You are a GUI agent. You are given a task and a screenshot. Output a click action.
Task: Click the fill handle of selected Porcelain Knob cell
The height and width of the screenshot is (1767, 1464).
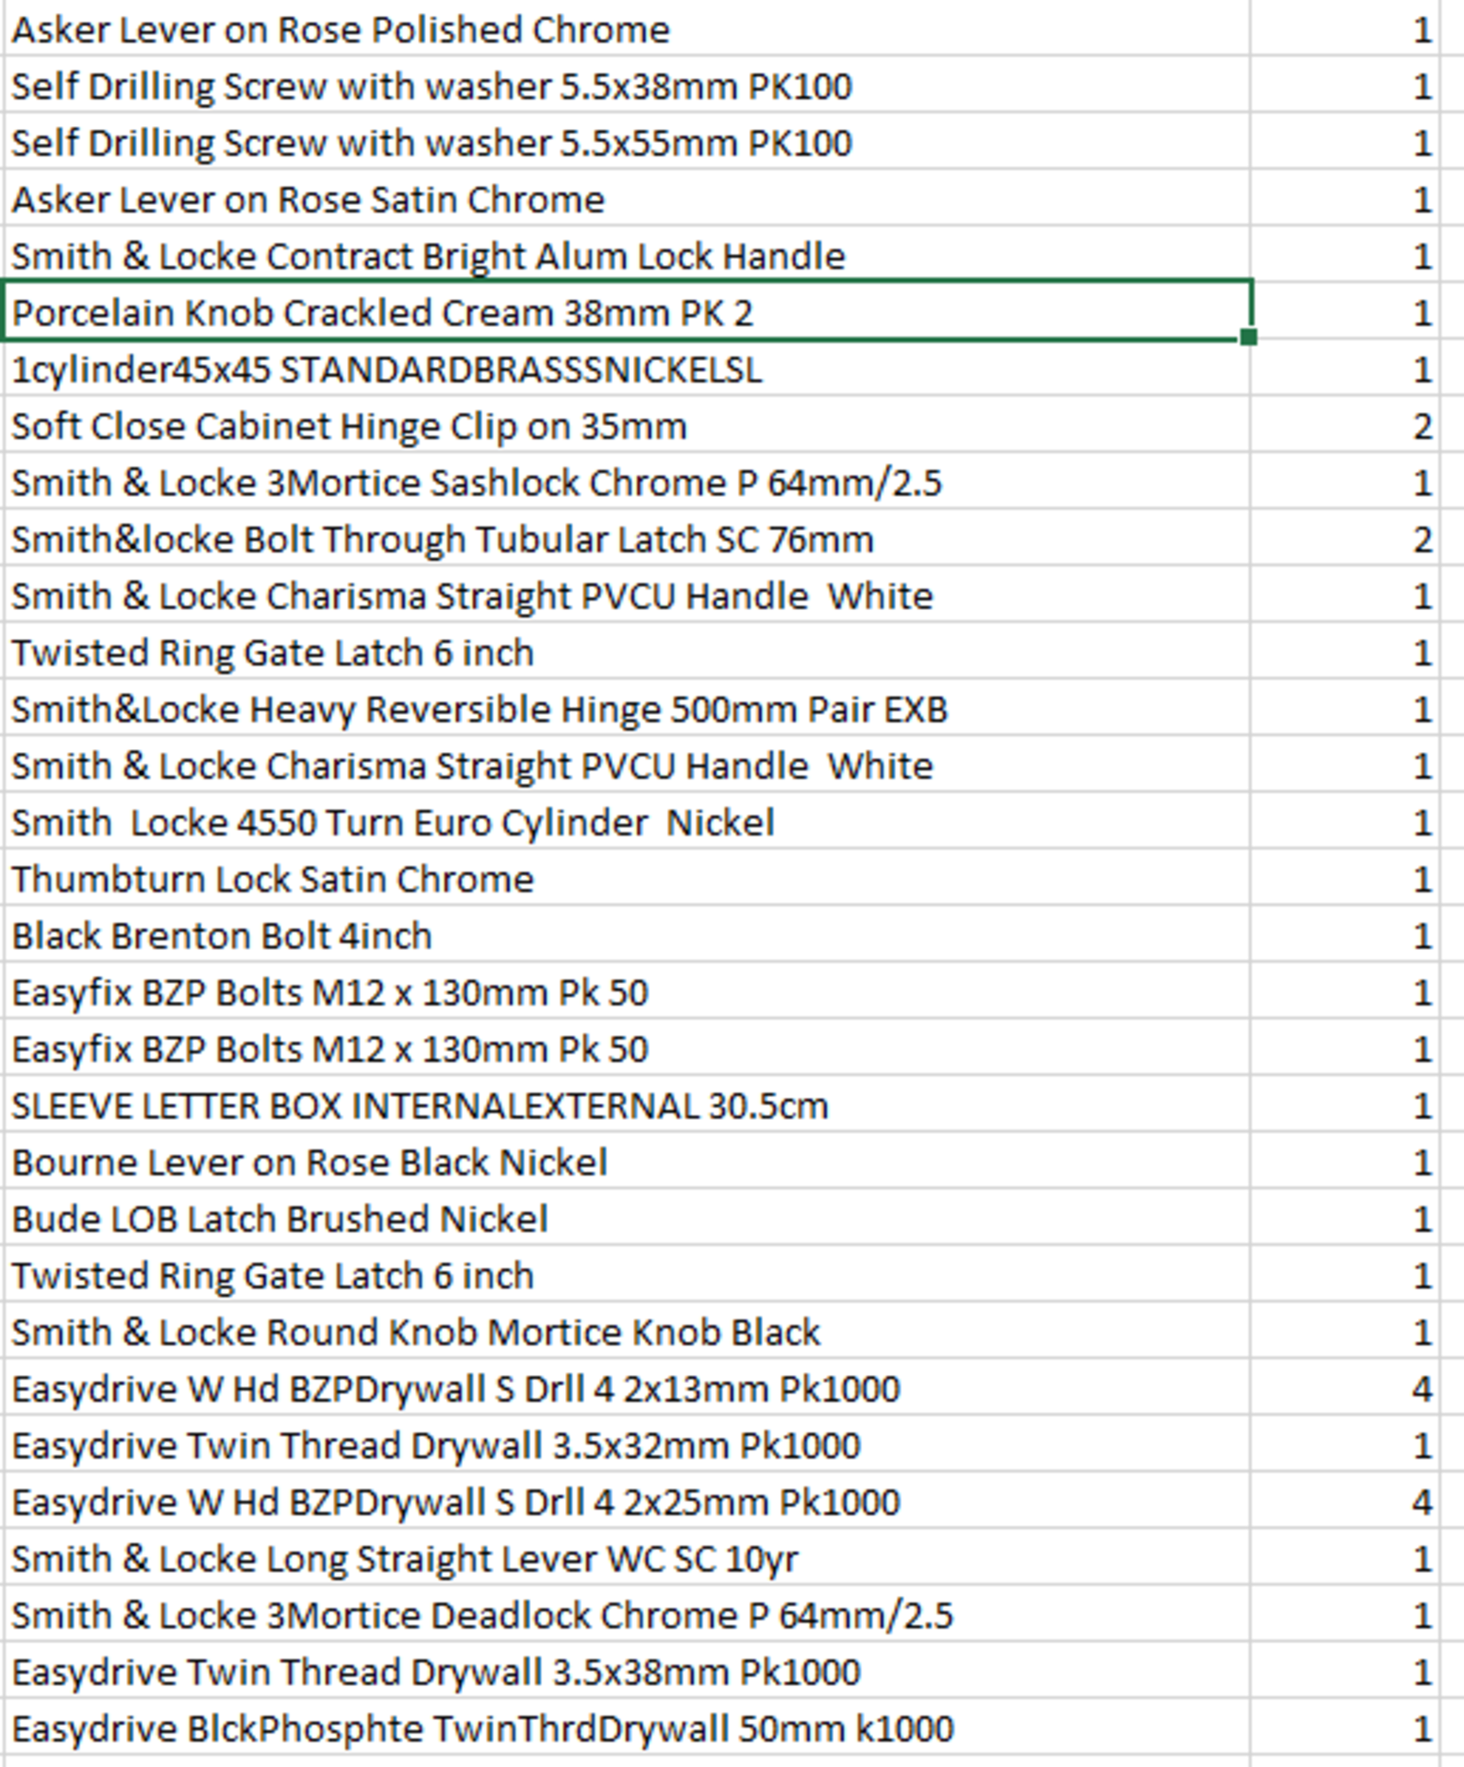point(1248,337)
